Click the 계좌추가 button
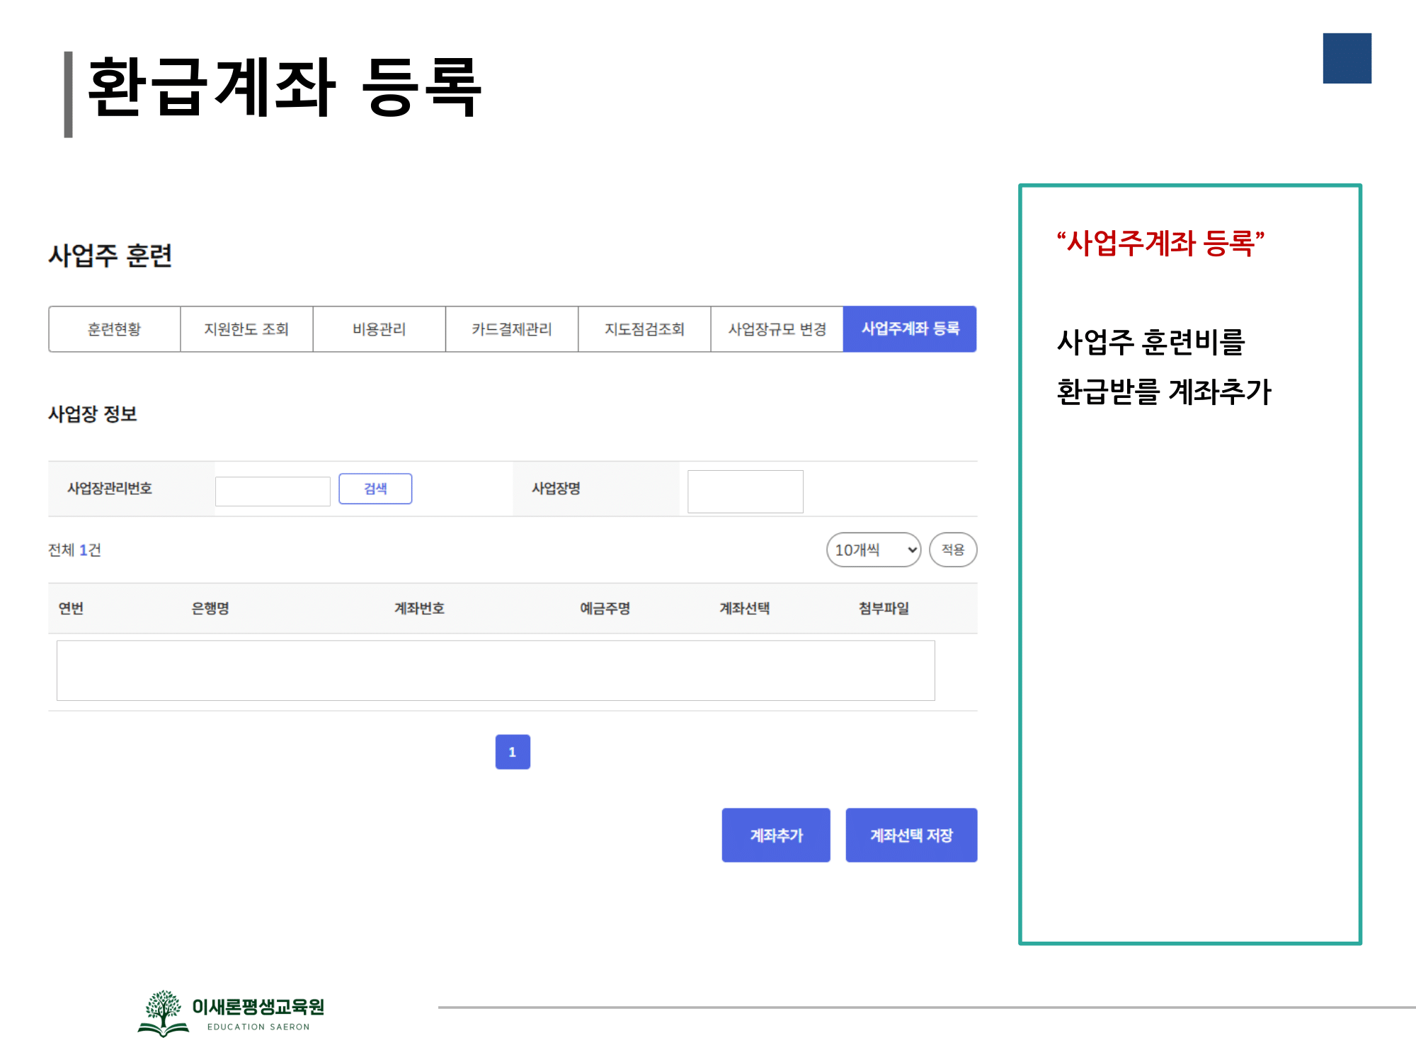 click(x=776, y=835)
